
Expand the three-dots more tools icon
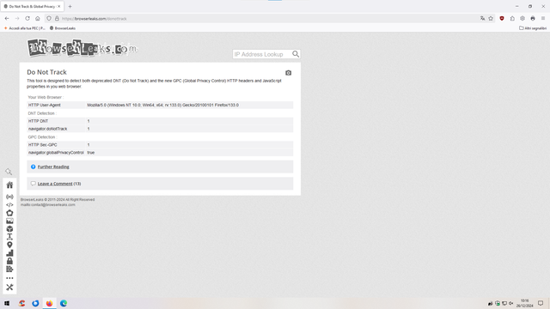click(9, 278)
